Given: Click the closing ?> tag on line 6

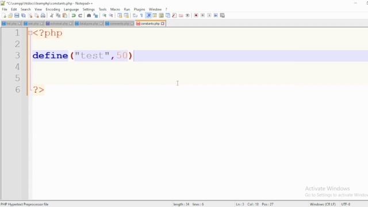Looking at the screenshot, I should pos(39,90).
